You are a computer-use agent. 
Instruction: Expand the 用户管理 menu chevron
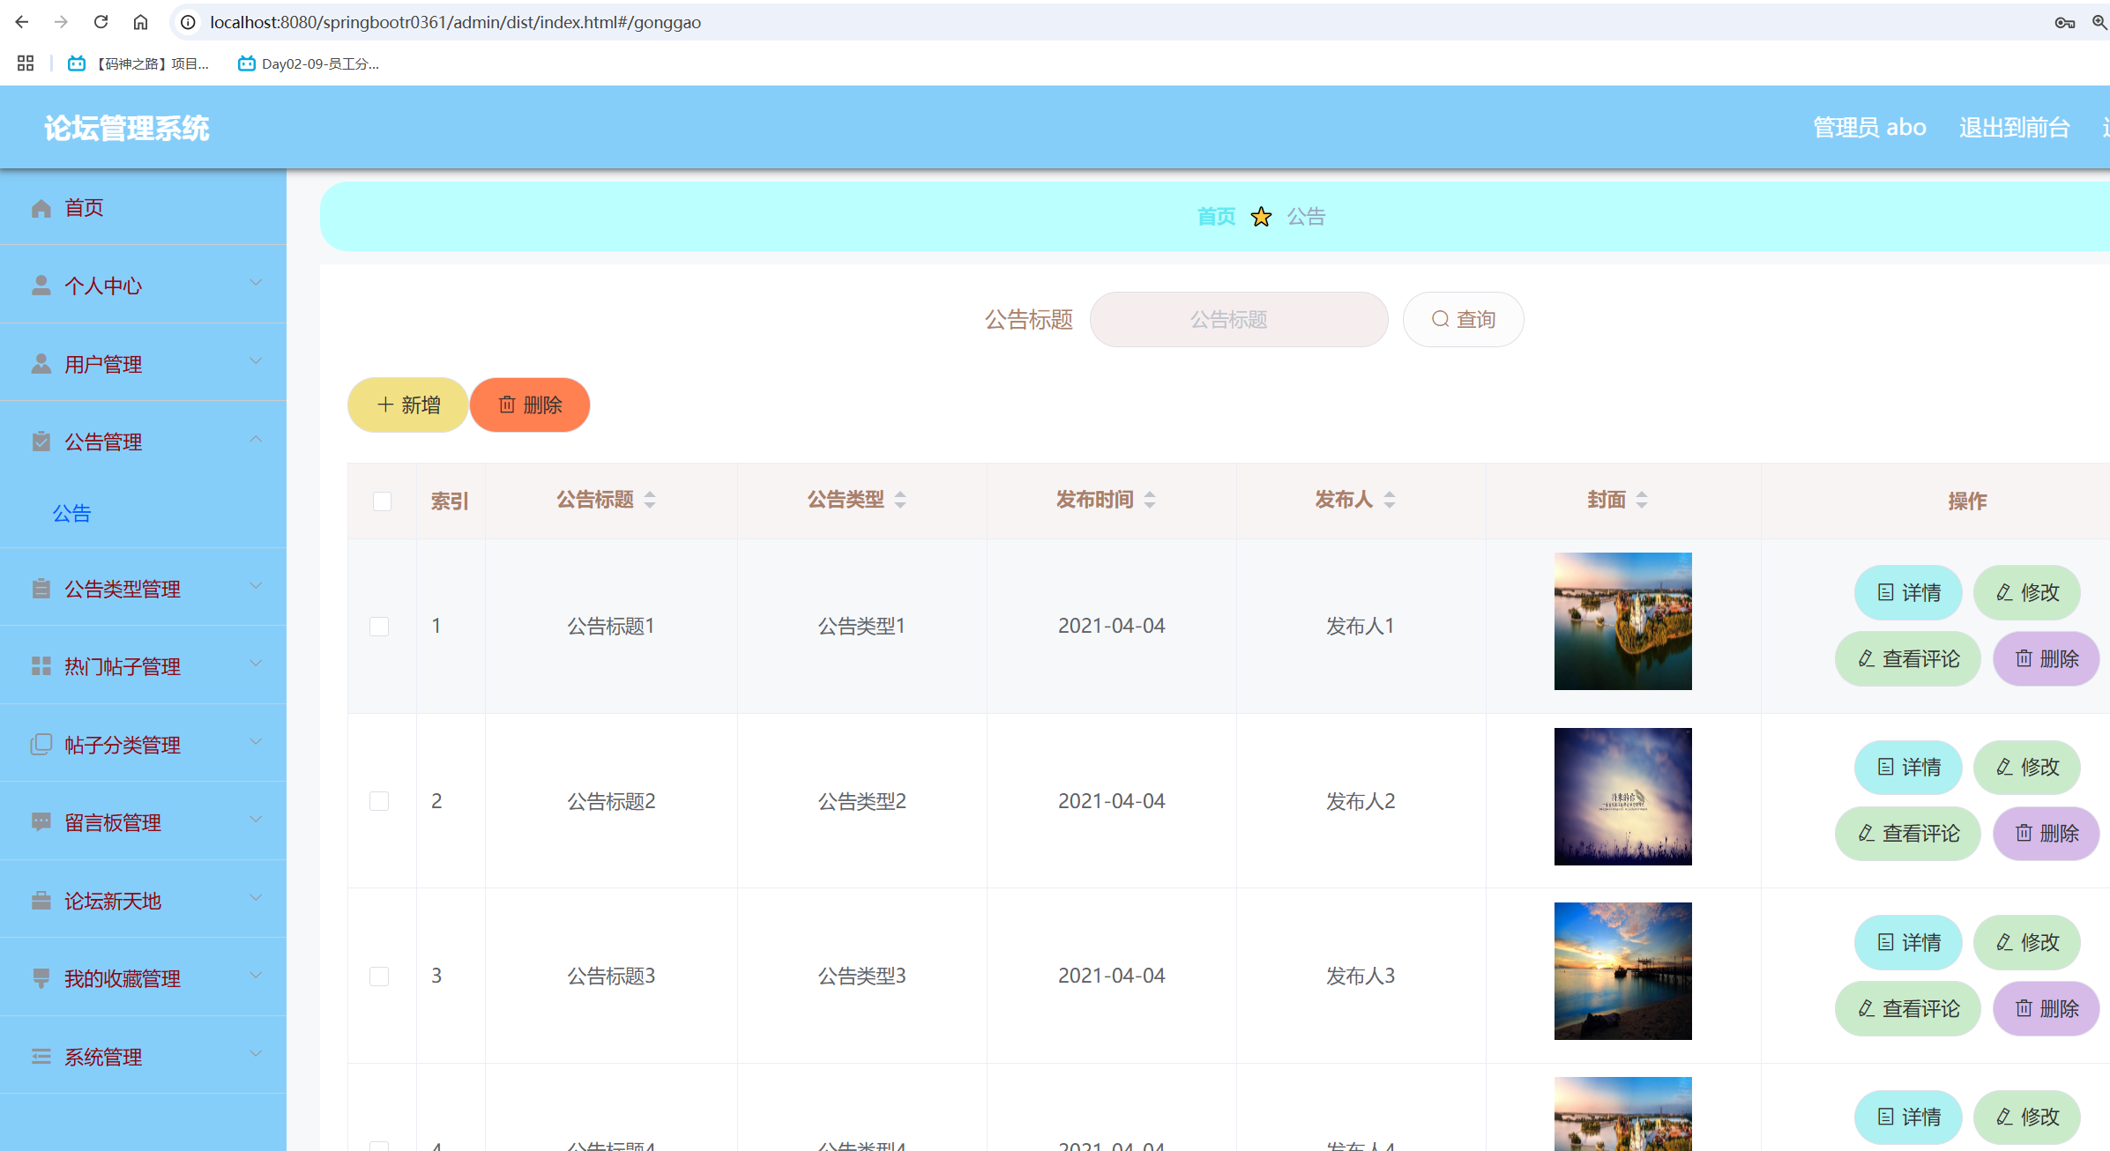256,361
